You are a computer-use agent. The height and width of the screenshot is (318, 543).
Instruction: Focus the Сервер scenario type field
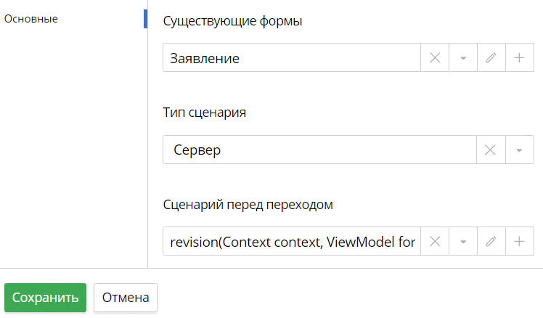pos(318,150)
